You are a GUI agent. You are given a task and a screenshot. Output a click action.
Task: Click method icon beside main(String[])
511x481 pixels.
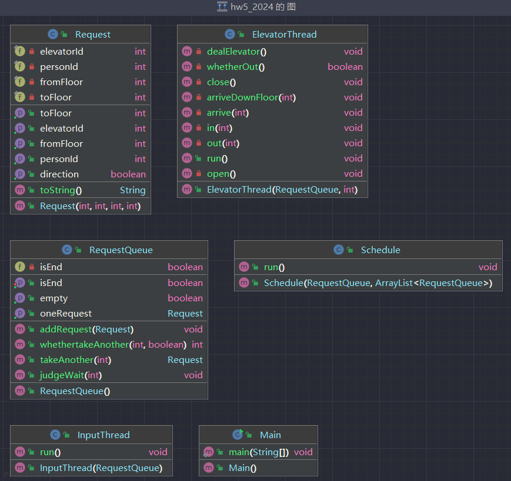pos(209,452)
